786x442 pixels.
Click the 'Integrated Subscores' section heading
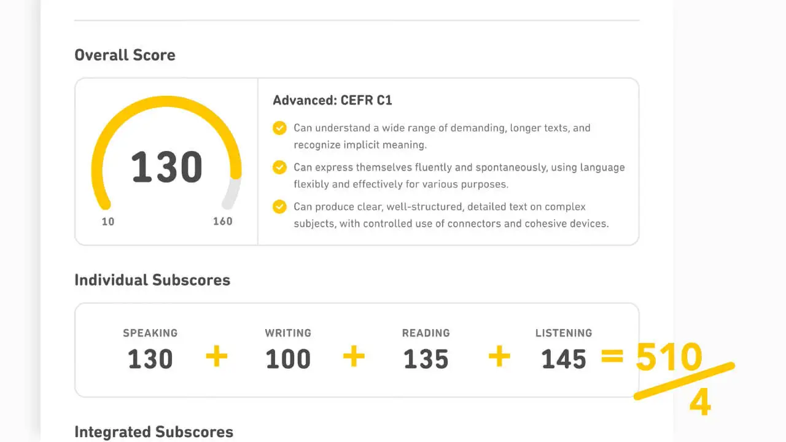coord(154,432)
